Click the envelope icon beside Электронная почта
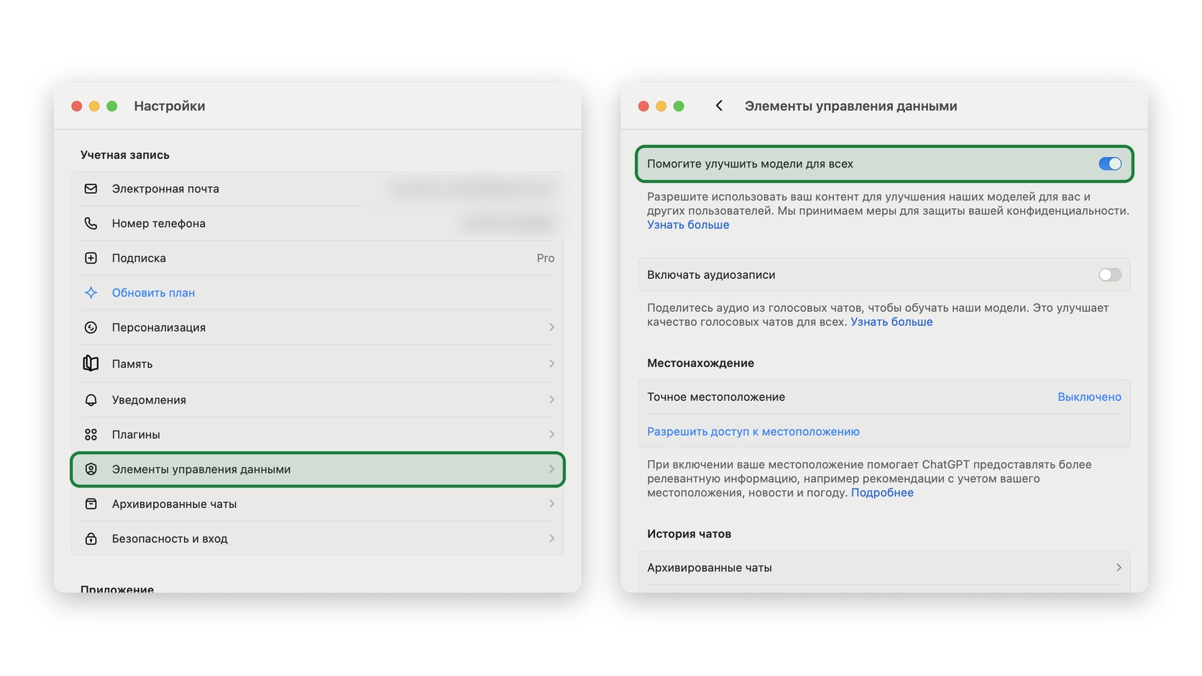The height and width of the screenshot is (676, 1202). coord(91,189)
